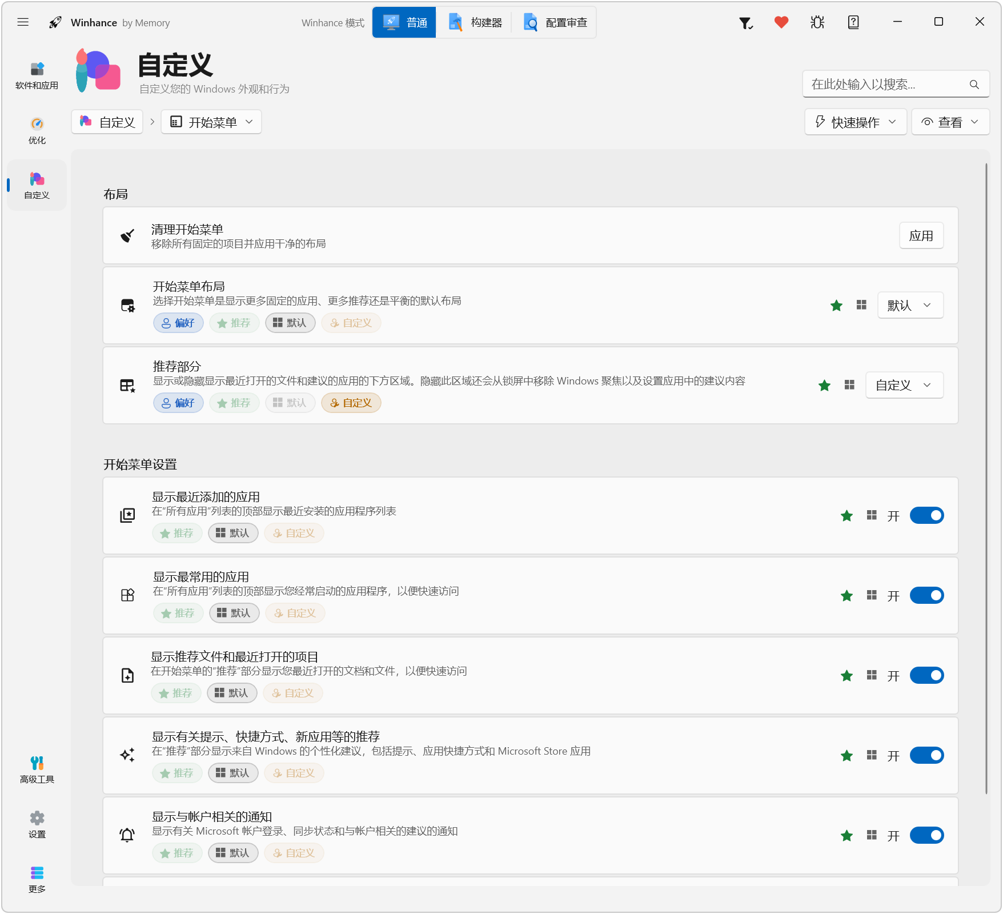This screenshot has width=1003, height=914.
Task: Click the sparkle icon for tips recommendations row
Action: (127, 755)
